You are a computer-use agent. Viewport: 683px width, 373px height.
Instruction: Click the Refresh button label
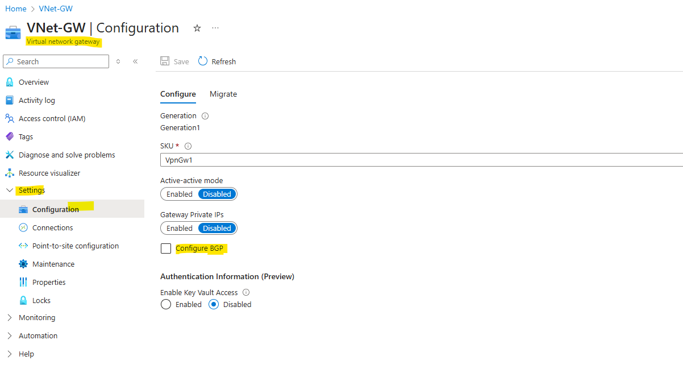[x=224, y=61]
